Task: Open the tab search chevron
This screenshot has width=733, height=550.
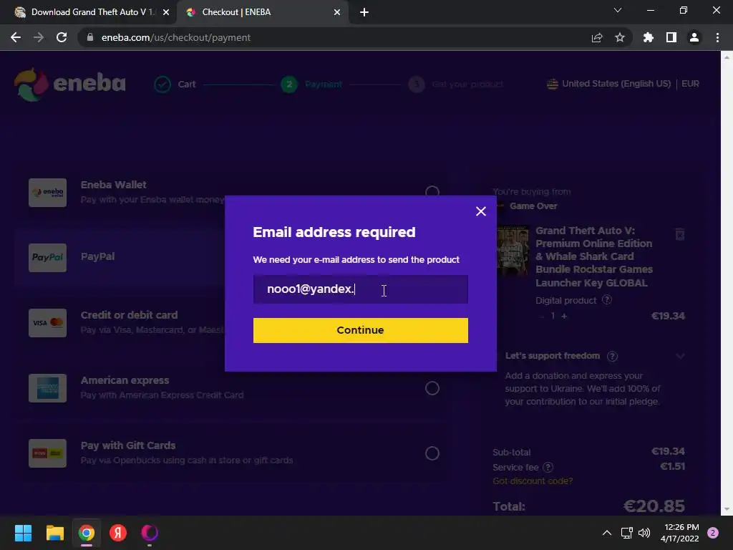Action: coord(618,10)
